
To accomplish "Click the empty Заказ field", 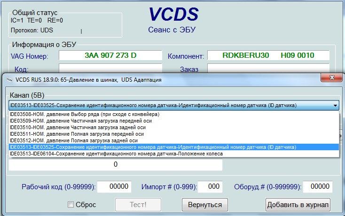I will click(x=268, y=68).
